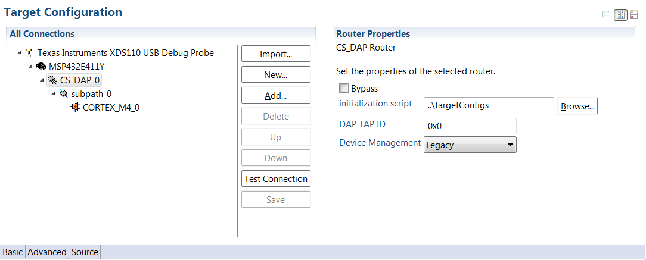
Task: Open the Device Management dropdown
Action: pyautogui.click(x=470, y=145)
